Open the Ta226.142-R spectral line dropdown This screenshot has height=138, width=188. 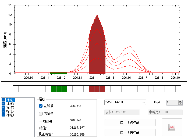point(125,102)
